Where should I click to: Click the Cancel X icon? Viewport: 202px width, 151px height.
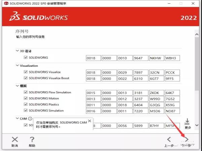[x=15, y=140]
